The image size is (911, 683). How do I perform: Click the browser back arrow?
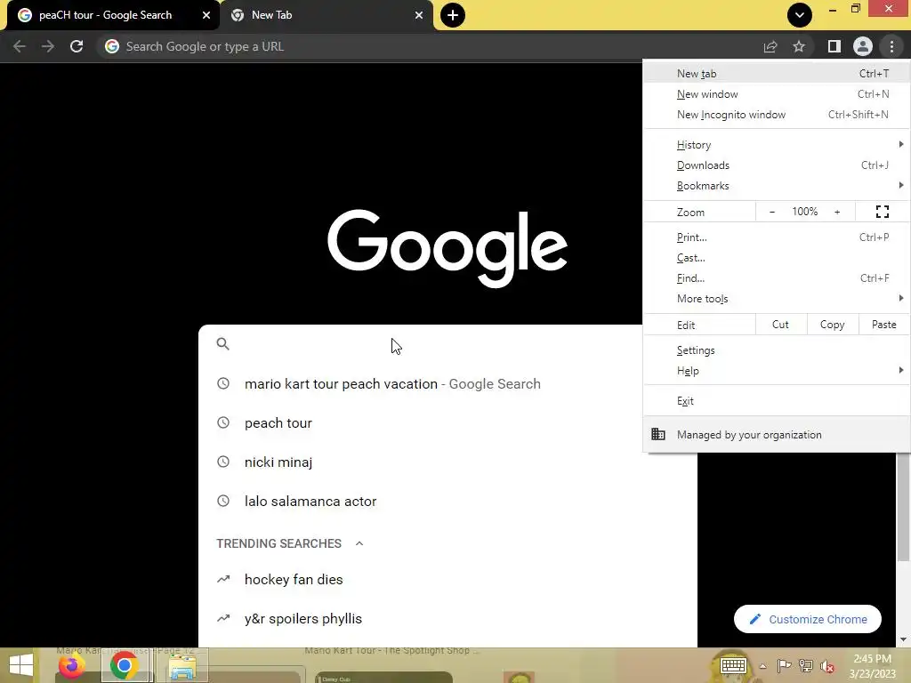coord(20,46)
